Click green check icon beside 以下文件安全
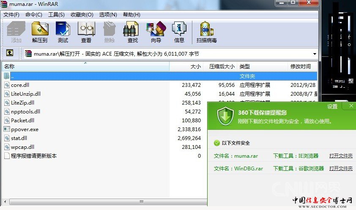Image resolution: width=356 pixels, height=210 pixels. click(217, 143)
